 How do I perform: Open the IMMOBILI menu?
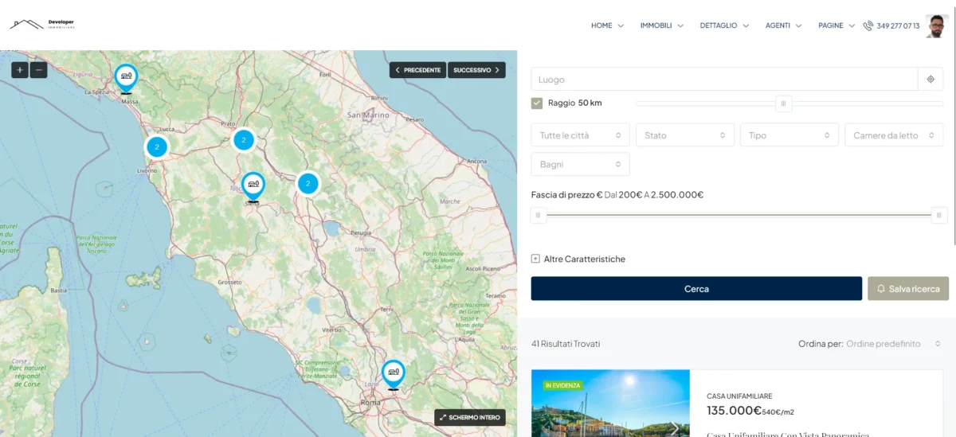click(x=662, y=25)
